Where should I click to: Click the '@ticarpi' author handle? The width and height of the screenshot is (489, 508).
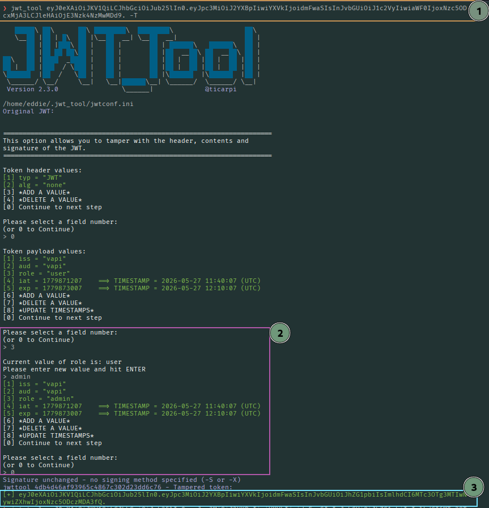(x=220, y=89)
